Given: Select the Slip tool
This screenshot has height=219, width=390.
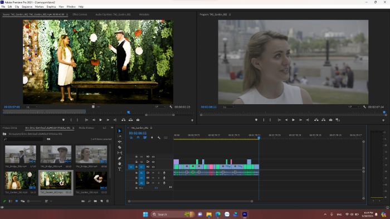Looking at the screenshot, I should (120, 153).
